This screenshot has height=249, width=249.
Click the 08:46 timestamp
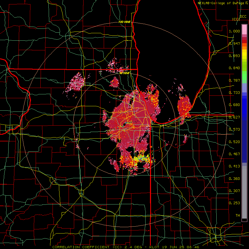pyautogui.click(x=193, y=247)
